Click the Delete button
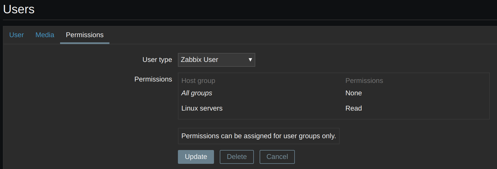The width and height of the screenshot is (497, 169). (237, 157)
